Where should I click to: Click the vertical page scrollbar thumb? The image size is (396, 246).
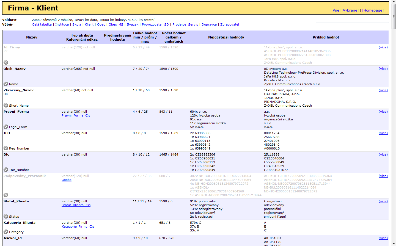click(394, 16)
